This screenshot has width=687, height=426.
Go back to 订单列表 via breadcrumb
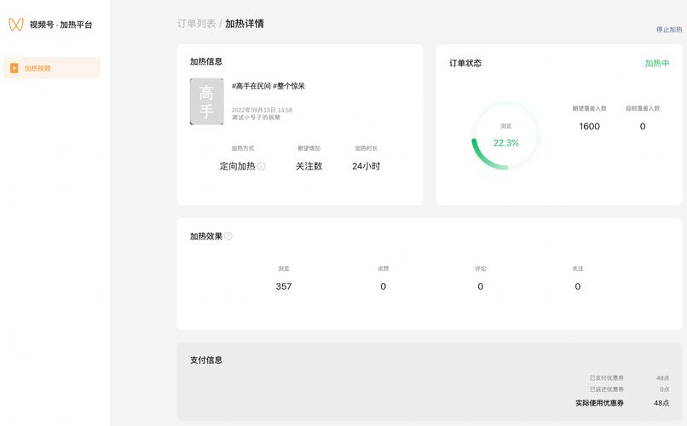195,24
